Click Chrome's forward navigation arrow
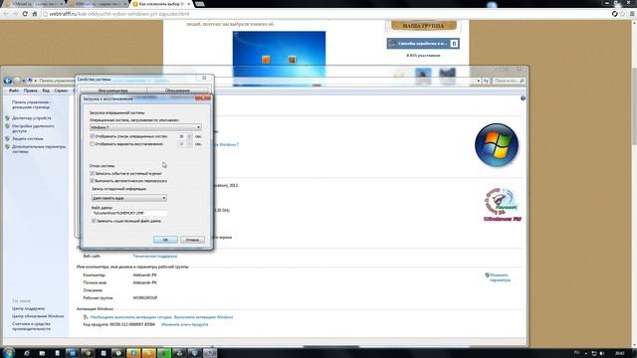 coord(15,14)
